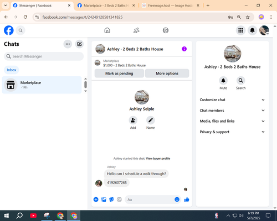Image resolution: width=277 pixels, height=221 pixels.
Task: Open View buyer profile link
Action: (x=158, y=159)
